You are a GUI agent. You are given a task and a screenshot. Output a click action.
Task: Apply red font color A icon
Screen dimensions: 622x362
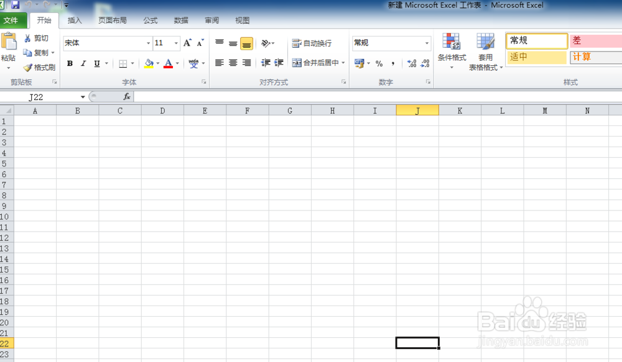pyautogui.click(x=168, y=63)
